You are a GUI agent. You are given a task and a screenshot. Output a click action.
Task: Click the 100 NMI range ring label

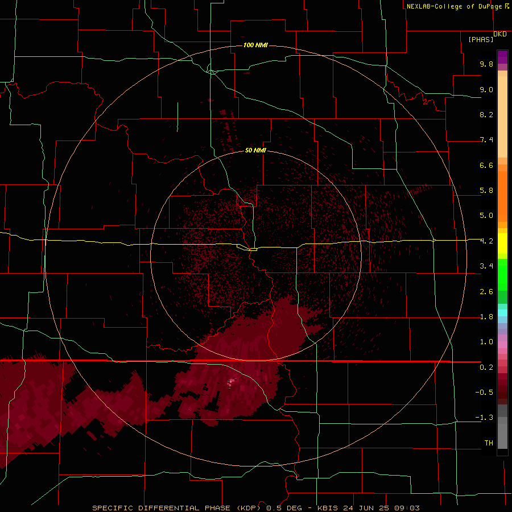pos(255,45)
